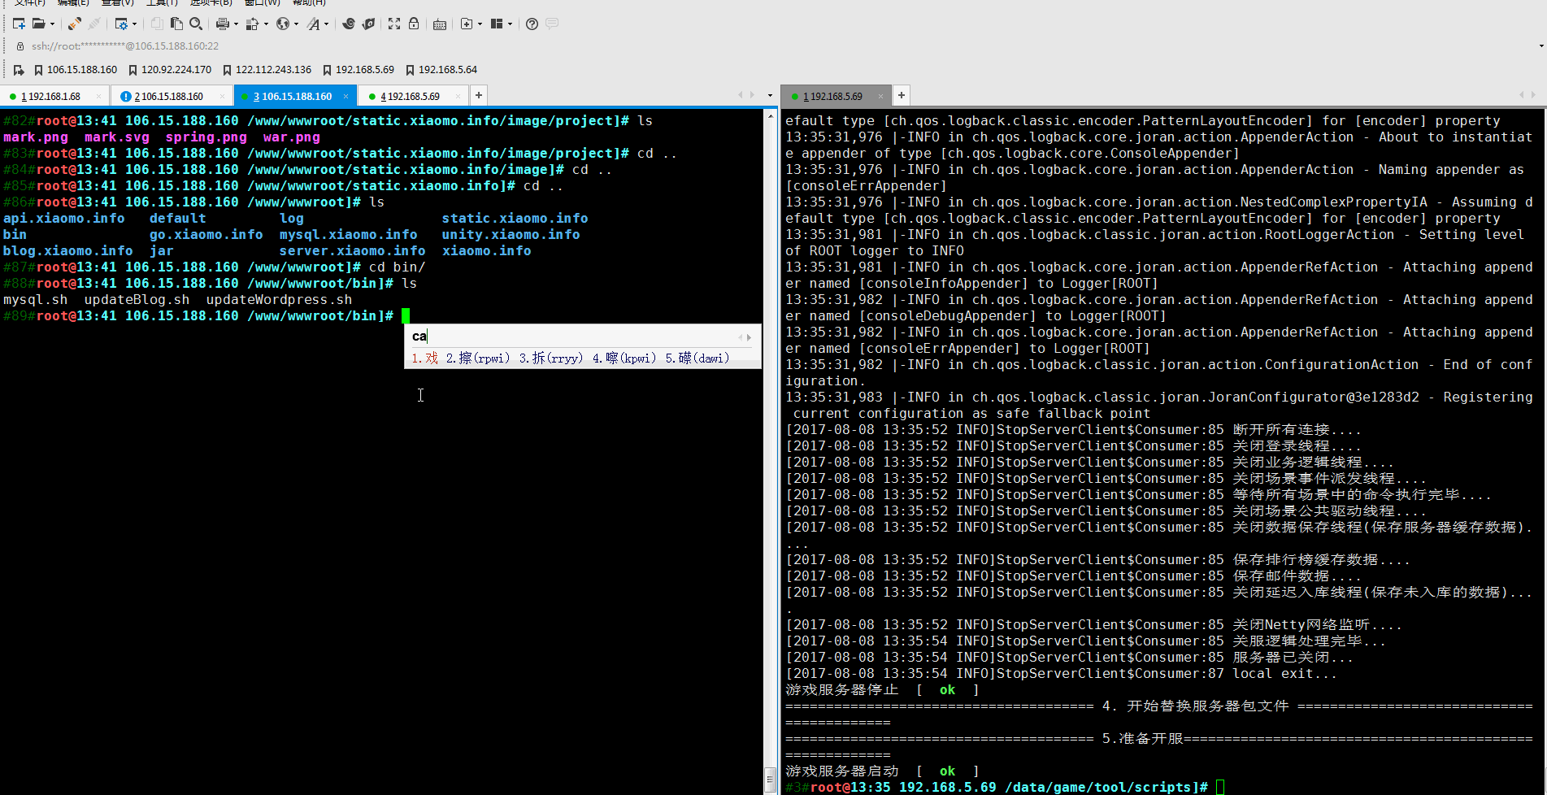
Task: Open help question mark icon
Action: pyautogui.click(x=532, y=24)
